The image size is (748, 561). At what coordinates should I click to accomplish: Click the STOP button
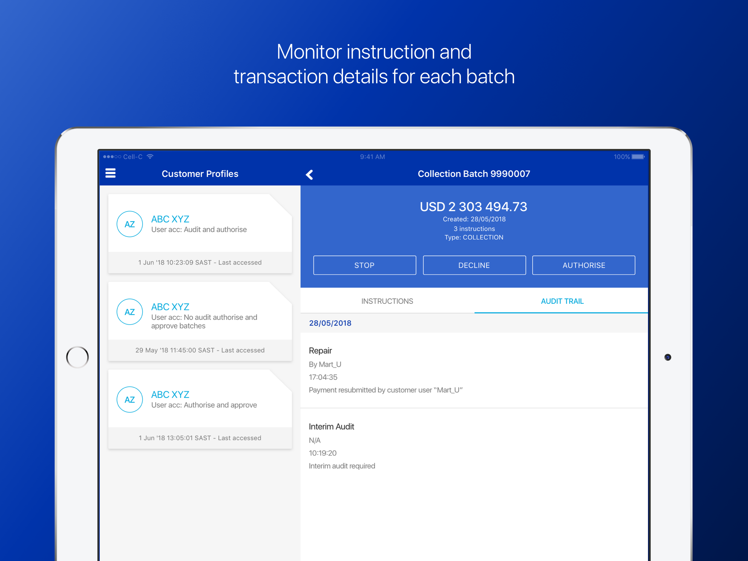coord(364,265)
